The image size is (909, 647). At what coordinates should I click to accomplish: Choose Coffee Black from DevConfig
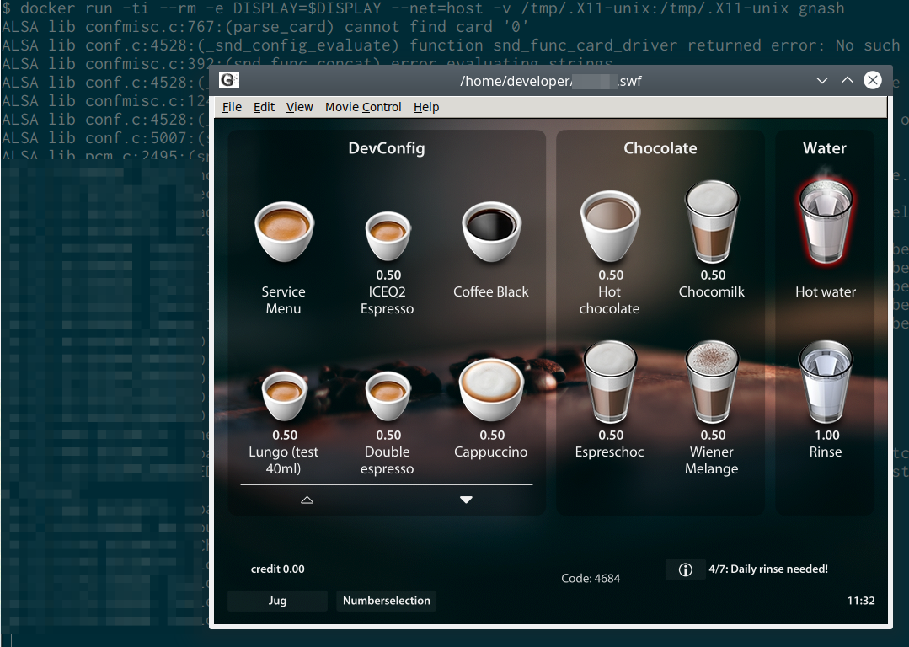click(x=491, y=232)
